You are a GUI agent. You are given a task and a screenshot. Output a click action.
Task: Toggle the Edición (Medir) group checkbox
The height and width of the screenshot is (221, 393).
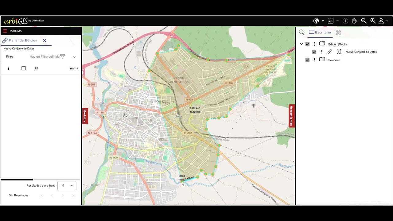307,44
